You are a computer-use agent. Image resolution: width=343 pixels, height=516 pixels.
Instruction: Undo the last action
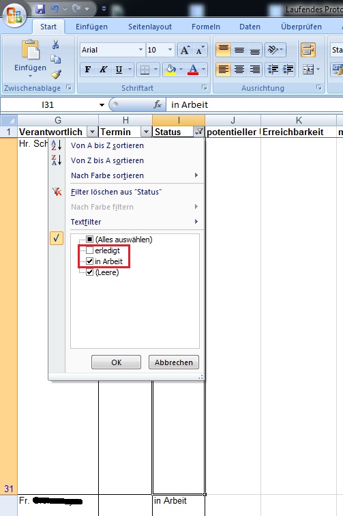(x=55, y=9)
